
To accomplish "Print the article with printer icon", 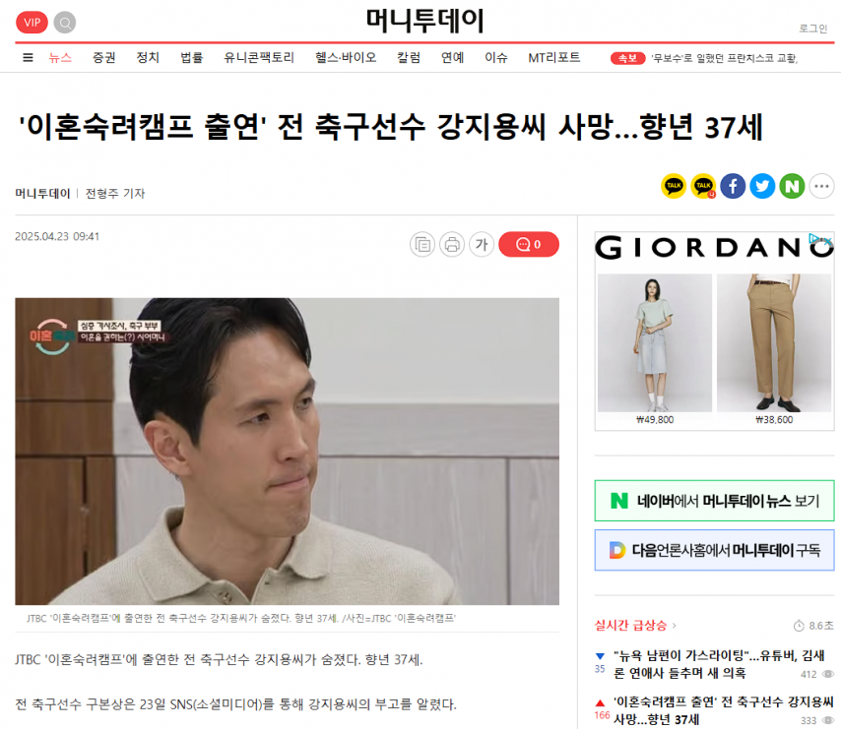I will 452,245.
